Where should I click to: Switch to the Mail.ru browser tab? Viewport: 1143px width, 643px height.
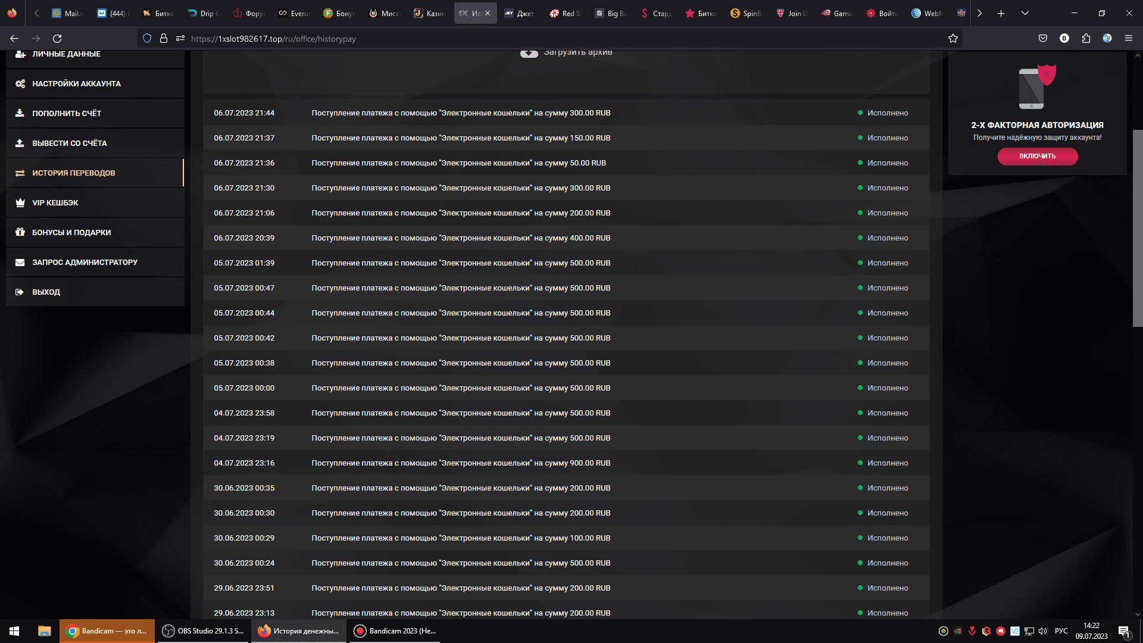point(67,13)
